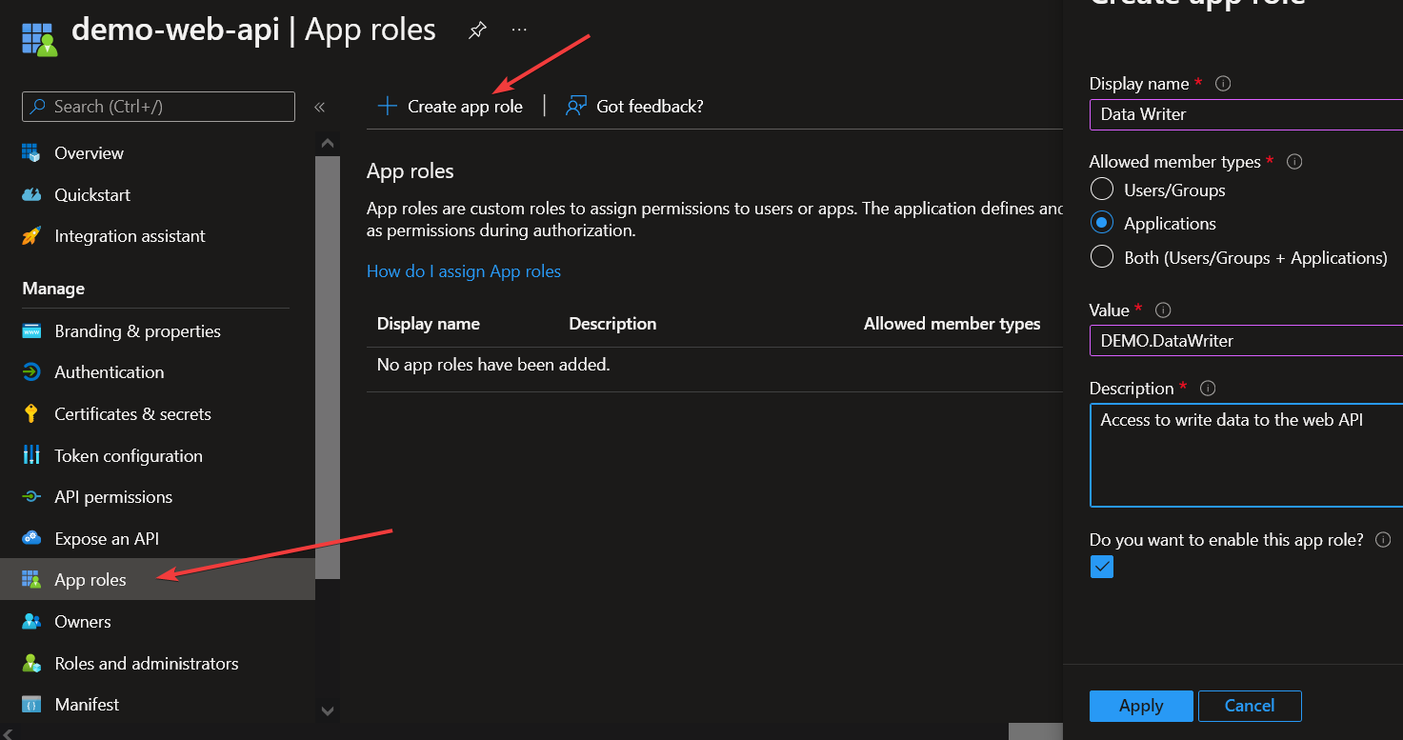Click the Allowed member types column header
Viewport: 1403px width, 740px height.
tap(952, 324)
